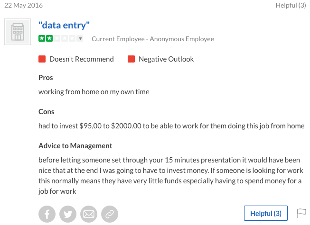Mark review Helpful (3) button

click(266, 213)
